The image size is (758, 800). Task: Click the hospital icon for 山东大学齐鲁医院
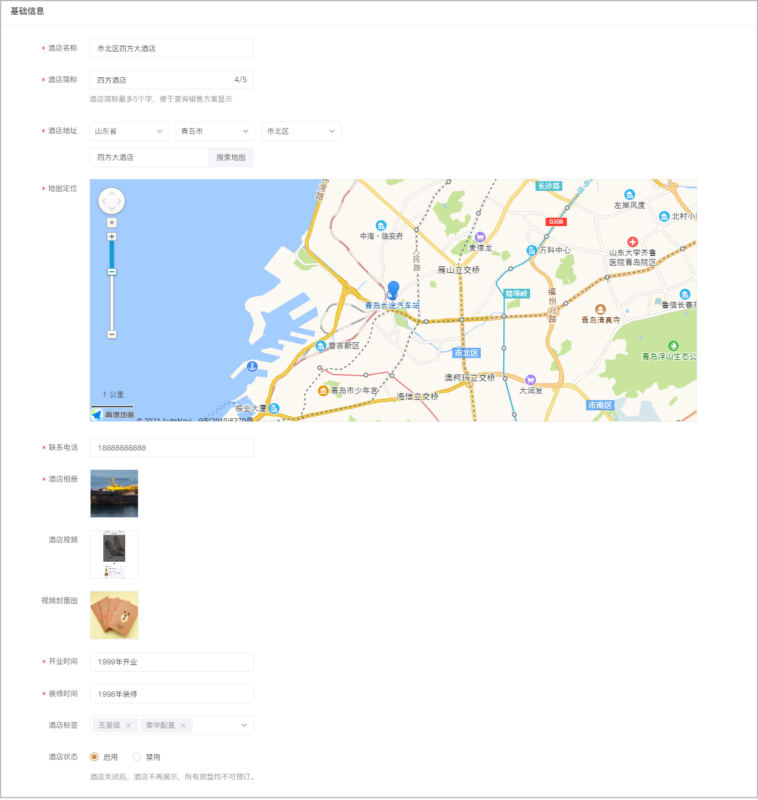tap(633, 242)
